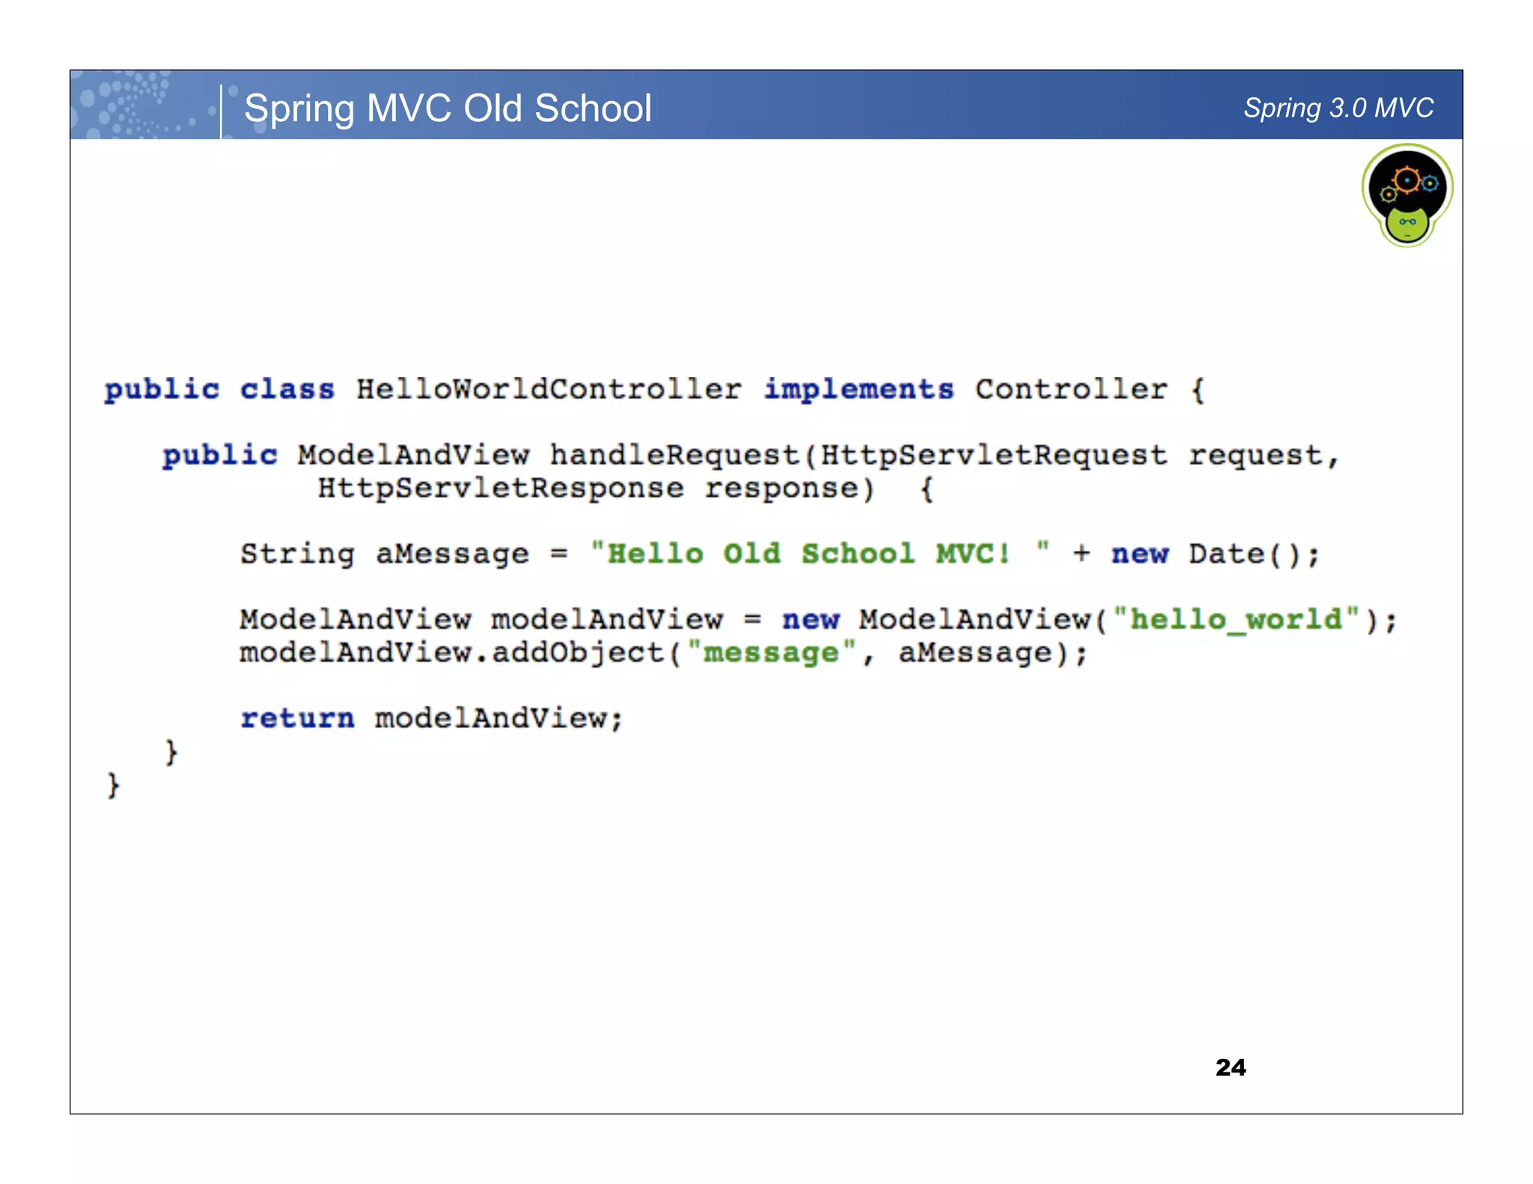1533x1184 pixels.
Task: Click 'String aMessage' declaration
Action: pos(384,555)
